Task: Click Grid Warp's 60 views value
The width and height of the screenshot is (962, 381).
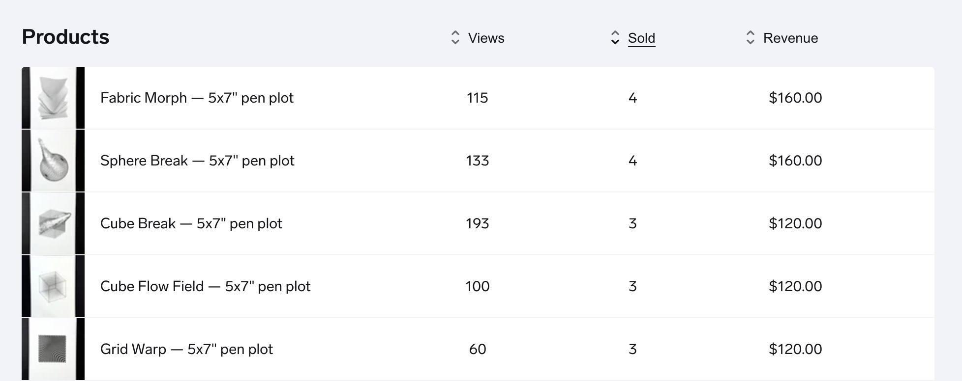Action: pyautogui.click(x=478, y=349)
